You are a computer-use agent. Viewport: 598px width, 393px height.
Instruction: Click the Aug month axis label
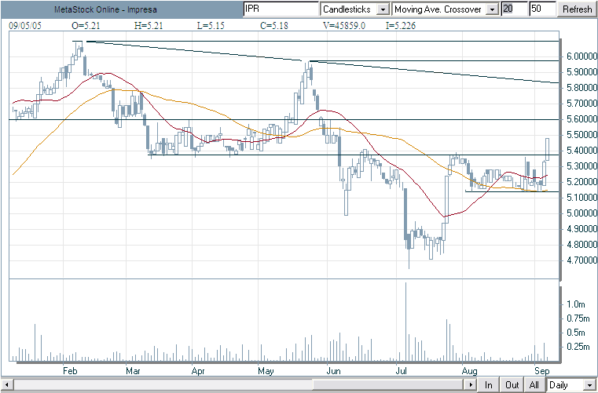(x=469, y=370)
